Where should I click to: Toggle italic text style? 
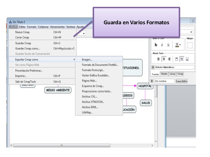click(x=162, y=45)
